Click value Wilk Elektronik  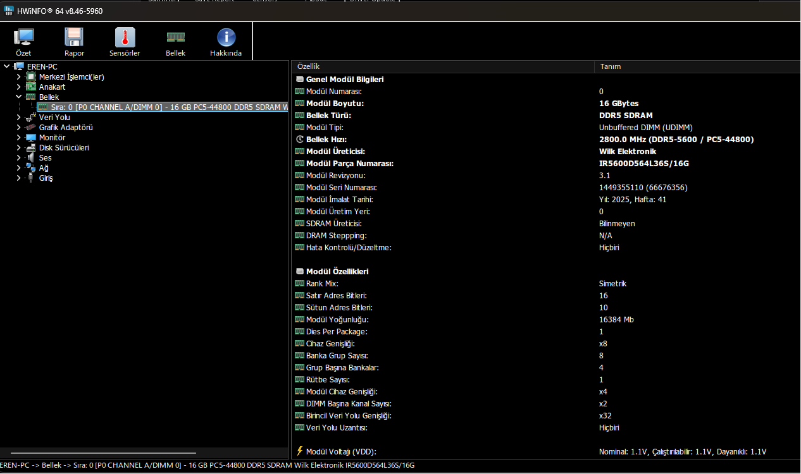[x=628, y=151]
